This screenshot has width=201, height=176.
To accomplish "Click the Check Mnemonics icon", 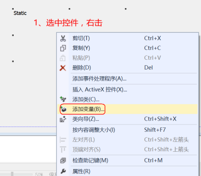I will [63, 161].
